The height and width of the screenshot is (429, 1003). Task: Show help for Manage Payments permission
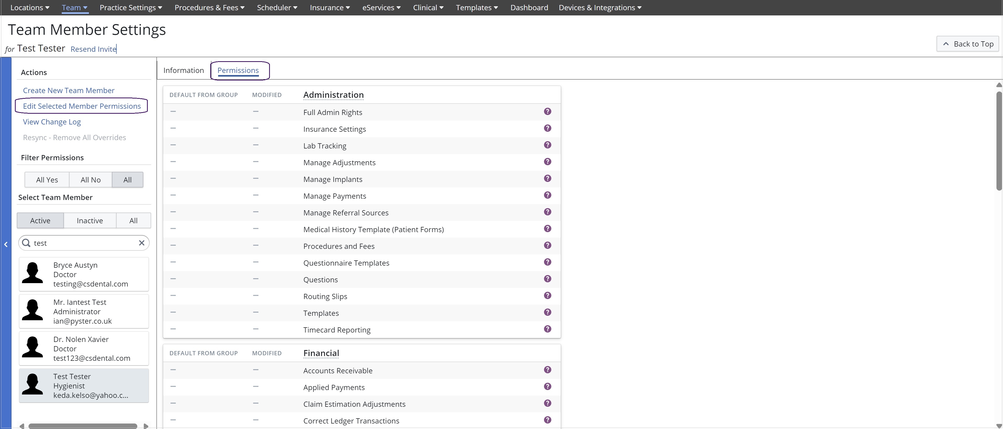coord(547,196)
